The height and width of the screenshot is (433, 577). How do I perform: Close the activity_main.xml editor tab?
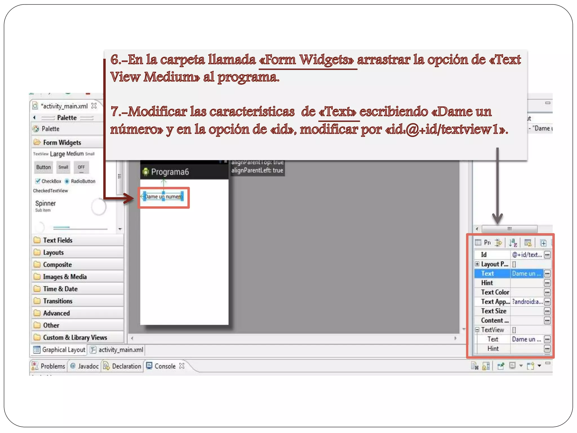94,106
